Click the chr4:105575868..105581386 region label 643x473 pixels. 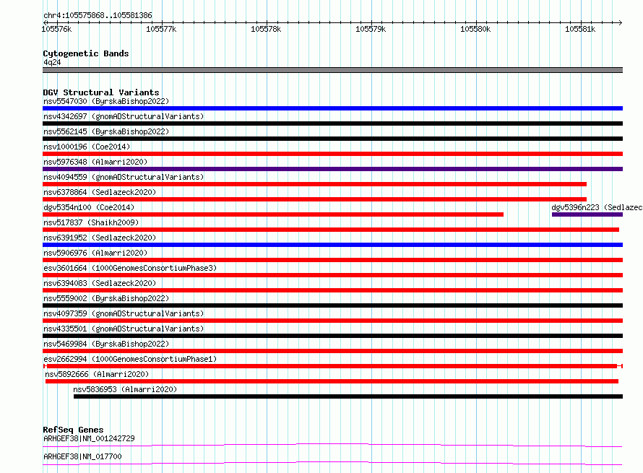[98, 15]
